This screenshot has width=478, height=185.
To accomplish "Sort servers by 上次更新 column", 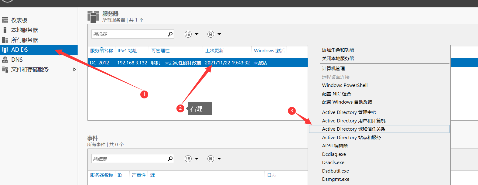I will point(214,51).
